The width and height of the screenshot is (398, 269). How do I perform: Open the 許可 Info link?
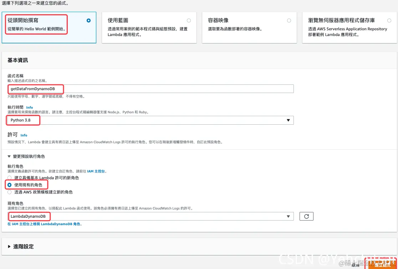coord(24,135)
